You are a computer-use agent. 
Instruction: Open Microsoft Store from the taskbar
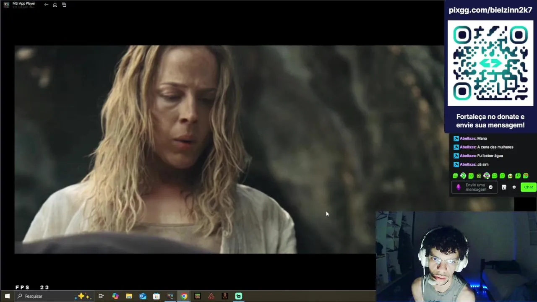156,296
